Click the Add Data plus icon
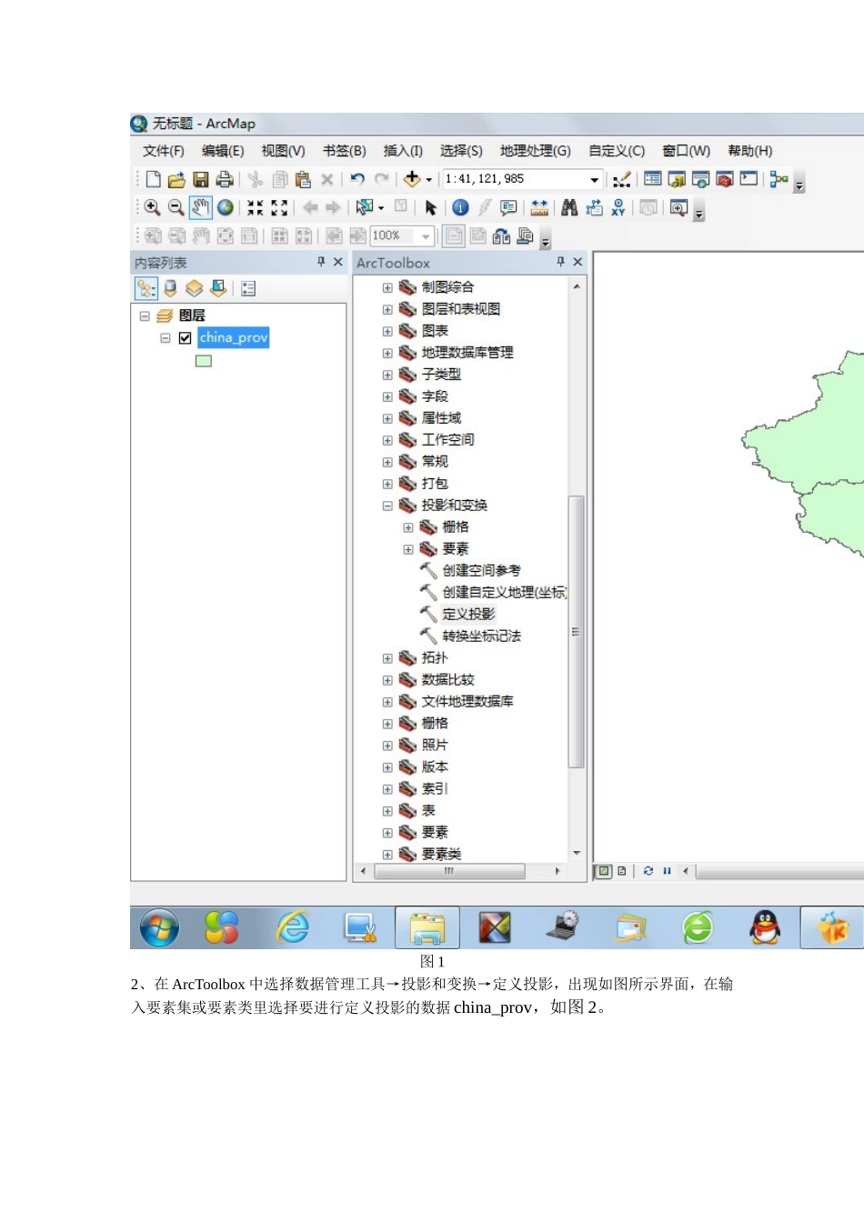Viewport: 864px width, 1222px height. (x=412, y=179)
